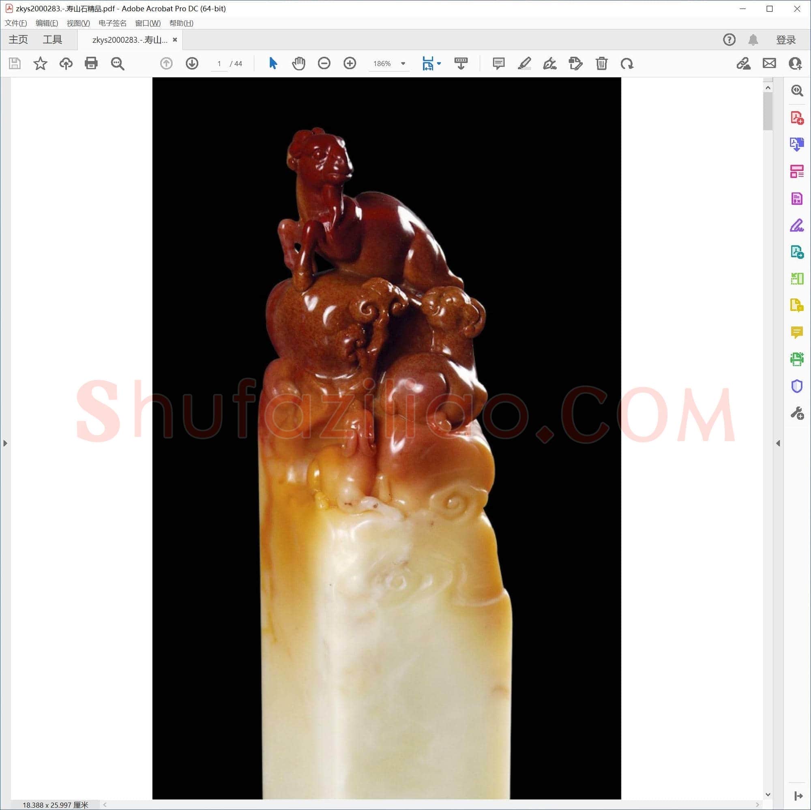Click the zoom in plus icon

[x=350, y=63]
